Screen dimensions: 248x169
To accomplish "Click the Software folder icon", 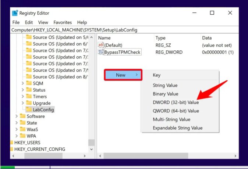I will tap(22, 116).
